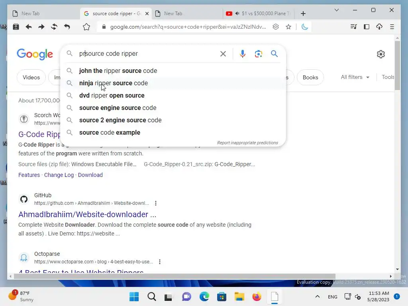Image resolution: width=408 pixels, height=306 pixels.
Task: Open the Download sitelink
Action: point(90,175)
